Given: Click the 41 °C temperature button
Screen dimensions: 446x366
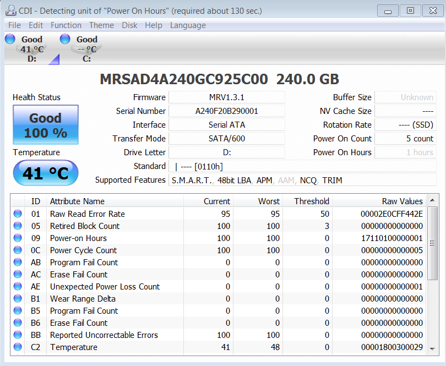Looking at the screenshot, I should 46,173.
